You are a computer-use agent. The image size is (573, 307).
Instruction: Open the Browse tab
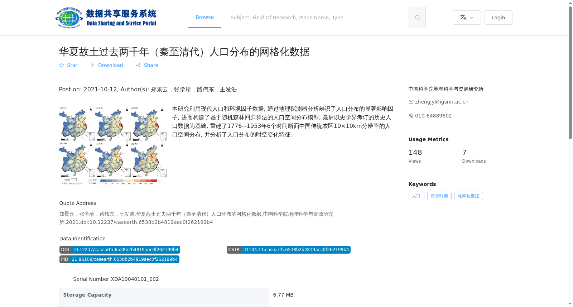coord(204,17)
